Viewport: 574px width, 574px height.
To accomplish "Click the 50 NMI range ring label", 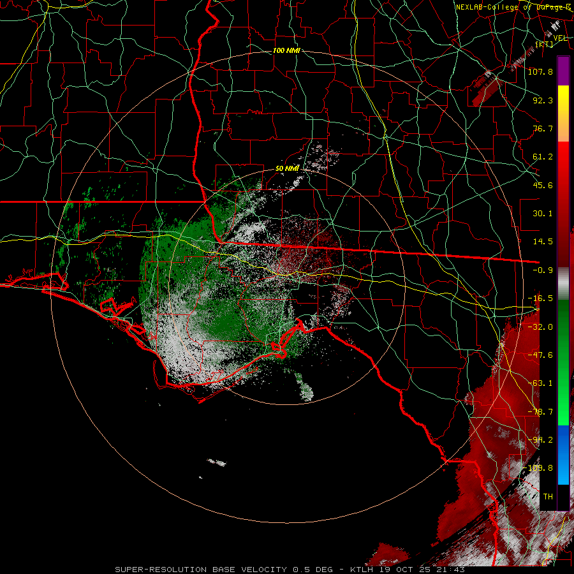I will (287, 169).
